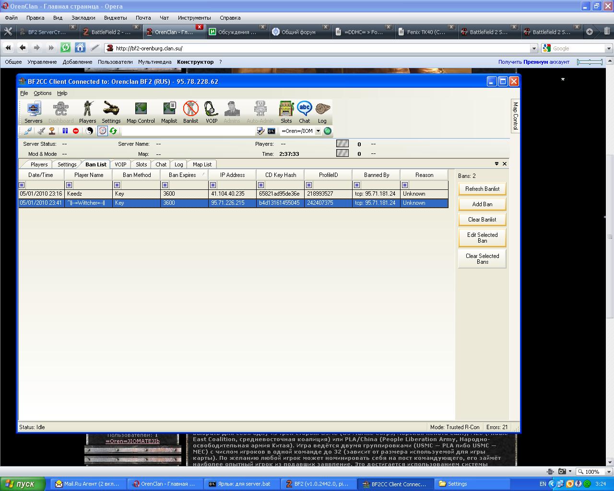Switch to the Map List tab
Screen dimensions: 614x491
pyautogui.click(x=202, y=164)
